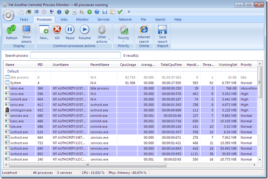
Task: Click the blue screen quick-access icon
Action: click(x=36, y=12)
